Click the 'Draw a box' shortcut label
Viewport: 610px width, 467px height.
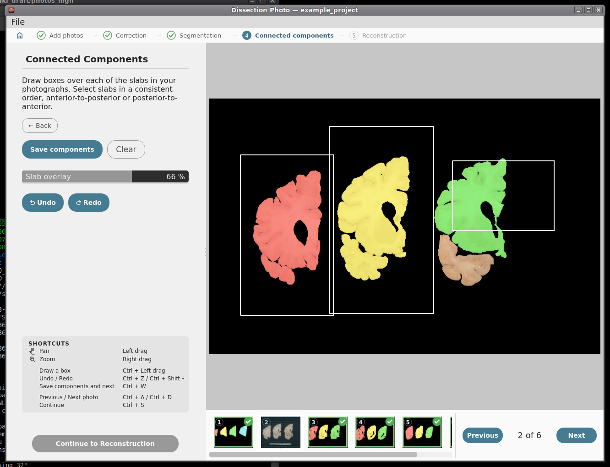55,371
